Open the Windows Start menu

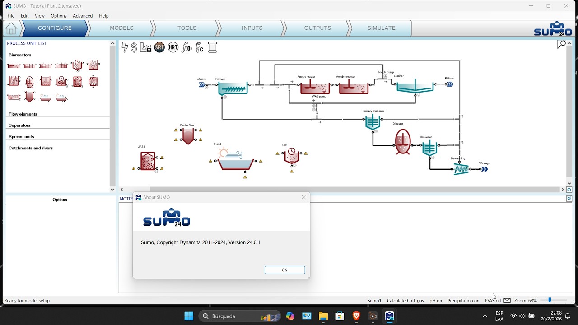(x=189, y=316)
